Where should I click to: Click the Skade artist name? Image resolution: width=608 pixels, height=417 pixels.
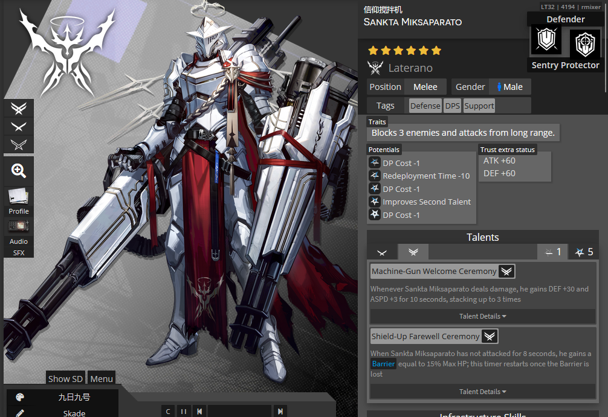pos(74,413)
